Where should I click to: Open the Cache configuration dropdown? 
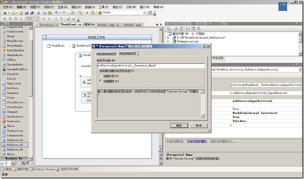(x=145, y=12)
